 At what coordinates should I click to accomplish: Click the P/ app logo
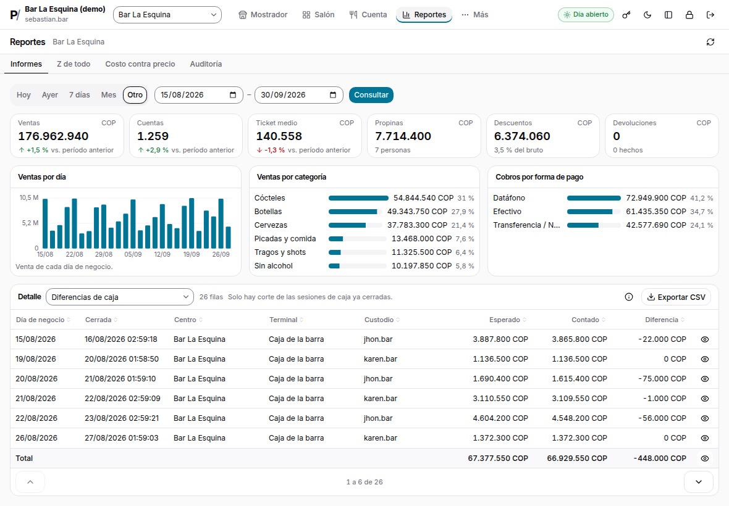[x=15, y=15]
